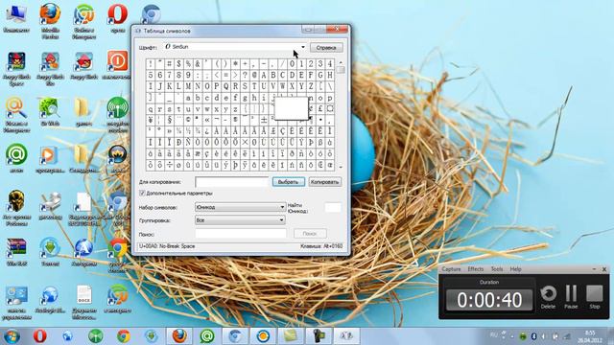Click the character grid scrollbar thumb
This screenshot has height=345, width=614.
341,70
